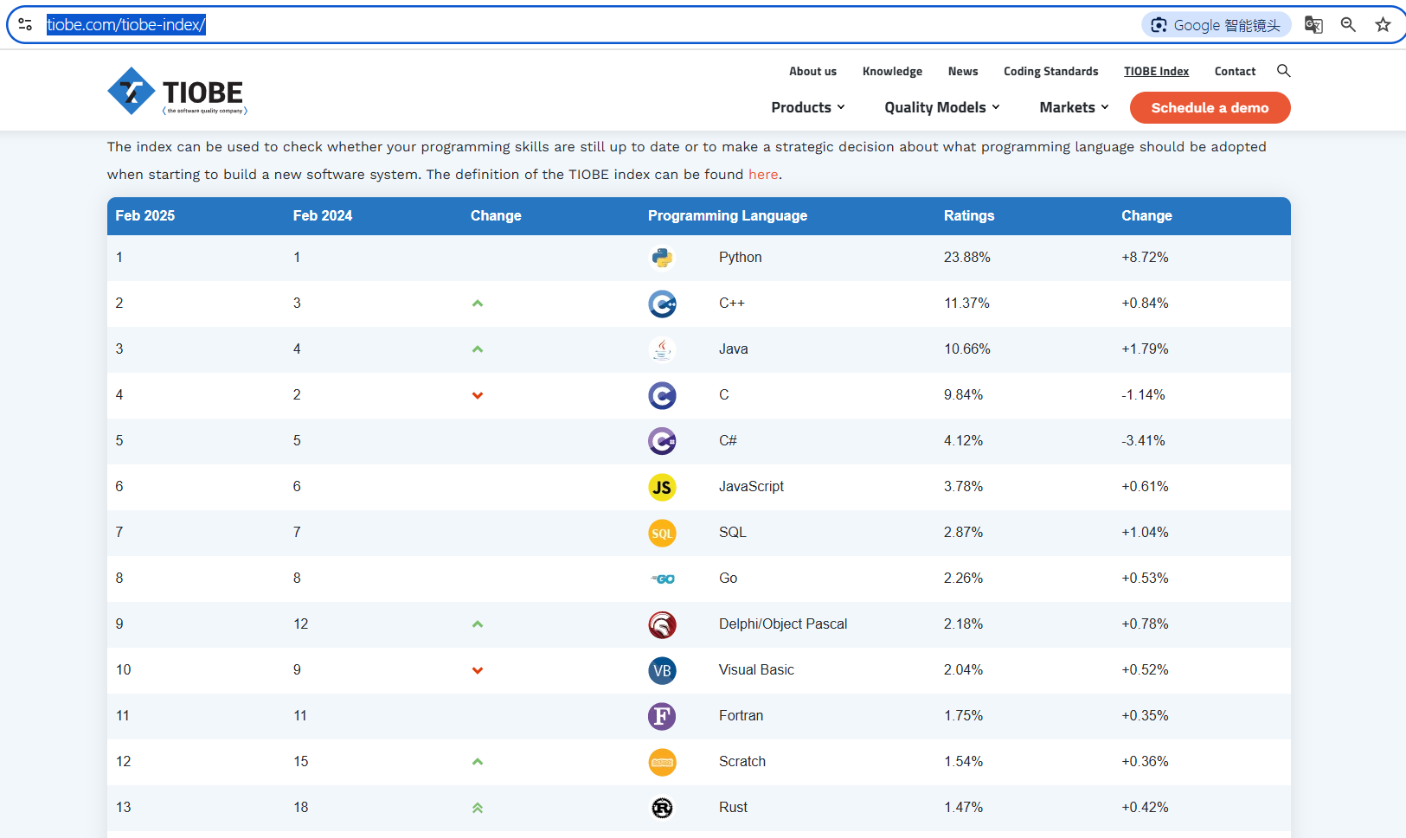This screenshot has width=1406, height=838.
Task: Click the C++ logo icon
Action: coord(662,304)
